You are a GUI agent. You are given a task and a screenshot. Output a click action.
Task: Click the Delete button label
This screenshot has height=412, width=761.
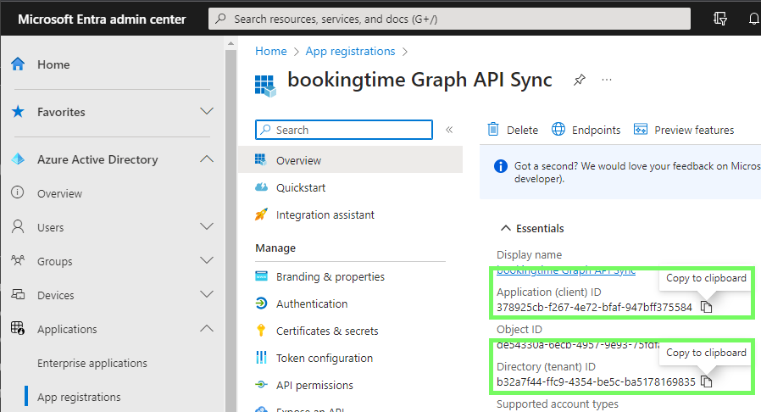pos(522,130)
